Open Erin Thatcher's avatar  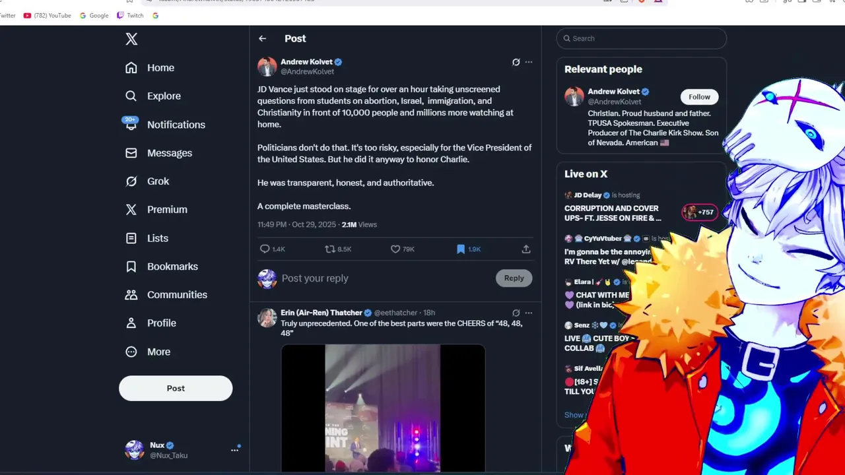point(267,317)
